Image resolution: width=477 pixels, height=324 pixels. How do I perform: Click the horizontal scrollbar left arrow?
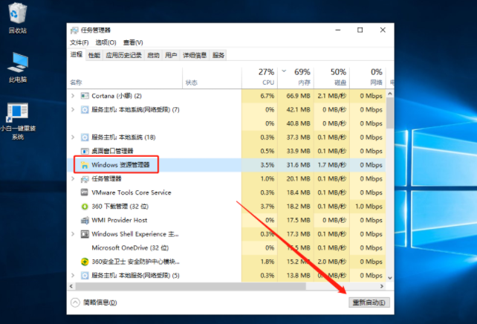71,286
